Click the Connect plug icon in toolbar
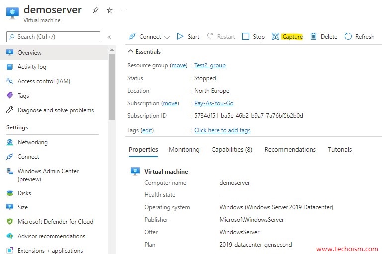 pos(132,36)
